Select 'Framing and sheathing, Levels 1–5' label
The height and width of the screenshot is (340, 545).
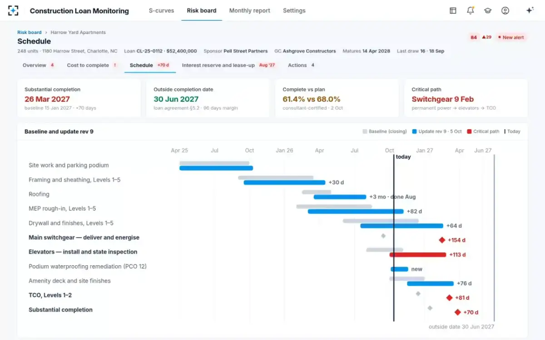(x=74, y=180)
